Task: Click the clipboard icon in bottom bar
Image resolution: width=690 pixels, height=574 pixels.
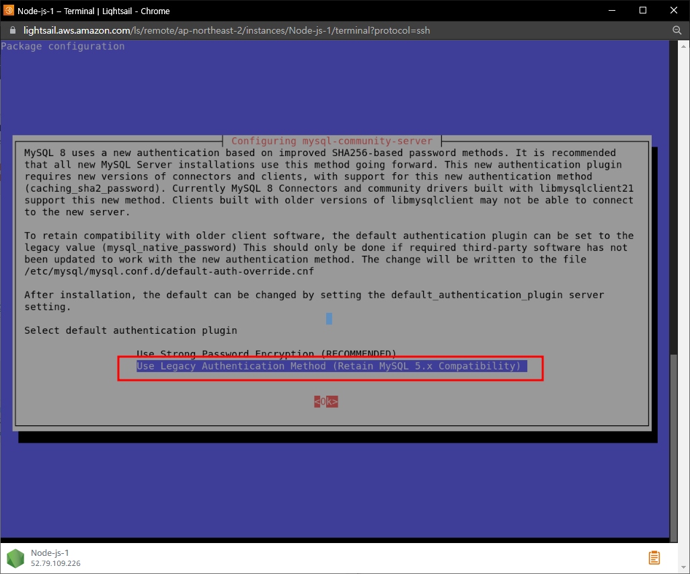Action: tap(654, 558)
